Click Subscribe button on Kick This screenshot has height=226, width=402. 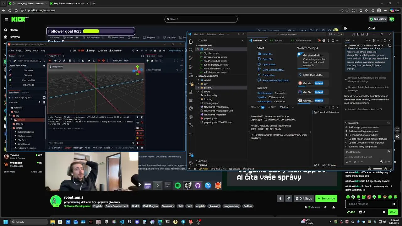pyautogui.click(x=326, y=198)
